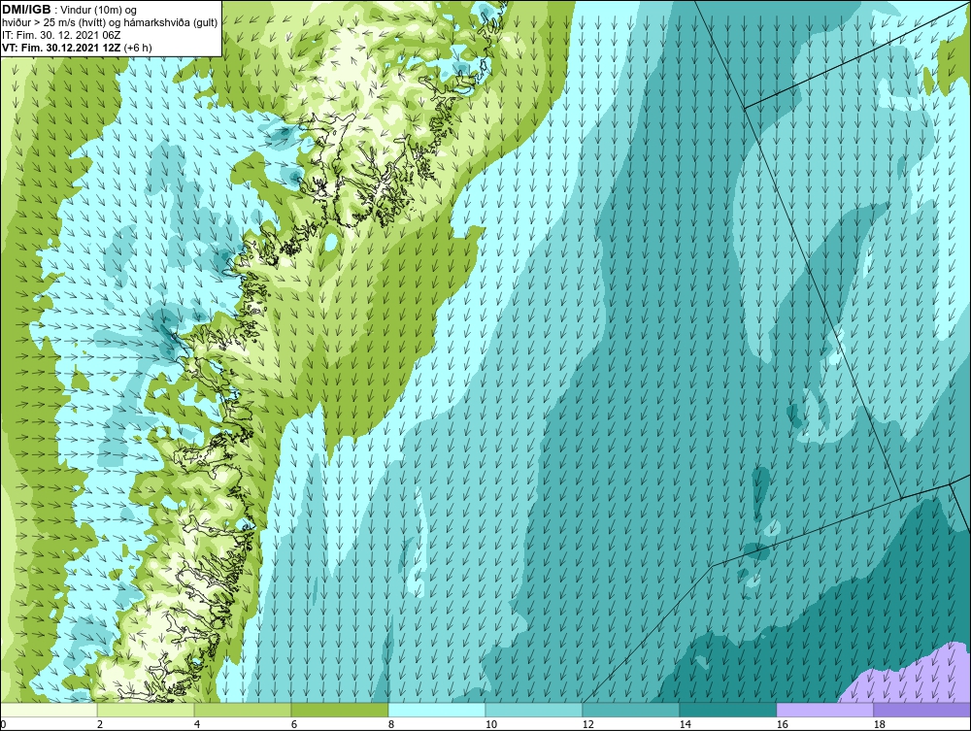Click legend label 14

click(686, 724)
